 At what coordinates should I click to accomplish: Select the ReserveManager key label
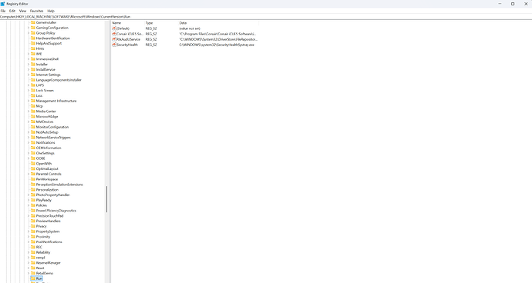[48, 263]
